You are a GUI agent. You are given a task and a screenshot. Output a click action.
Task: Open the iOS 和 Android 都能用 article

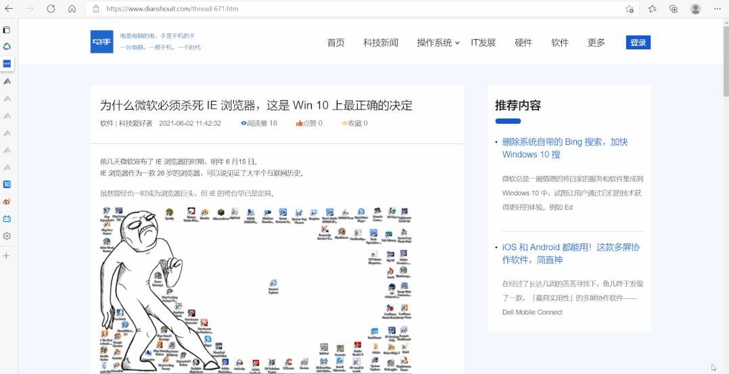tap(571, 254)
